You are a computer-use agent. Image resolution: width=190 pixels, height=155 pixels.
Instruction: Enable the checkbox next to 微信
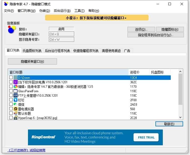pos(11,104)
